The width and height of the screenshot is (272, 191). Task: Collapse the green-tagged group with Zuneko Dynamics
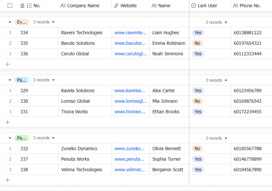point(10,138)
